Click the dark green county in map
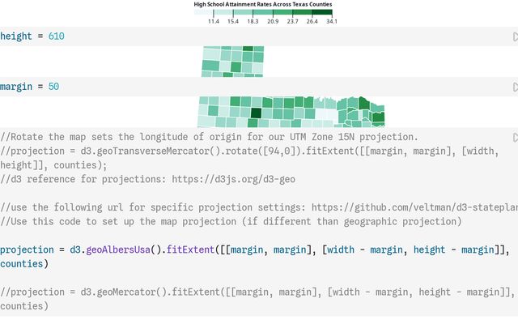Viewport: 518px width, 324px height. tap(256, 113)
